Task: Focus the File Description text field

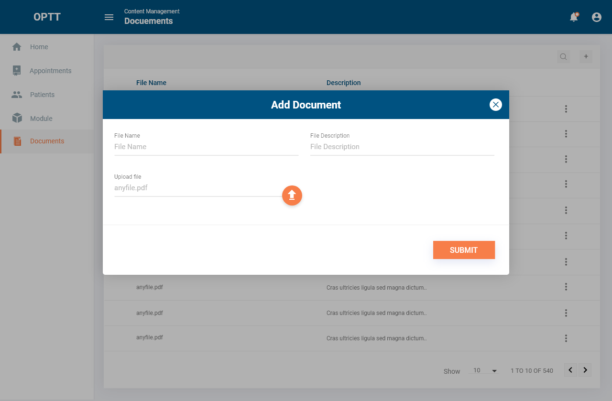Action: [402, 147]
